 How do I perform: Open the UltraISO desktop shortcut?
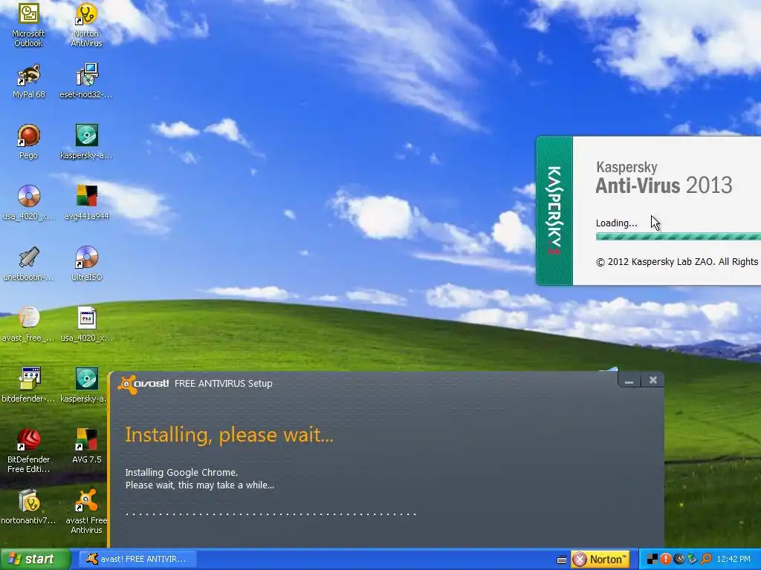point(86,263)
